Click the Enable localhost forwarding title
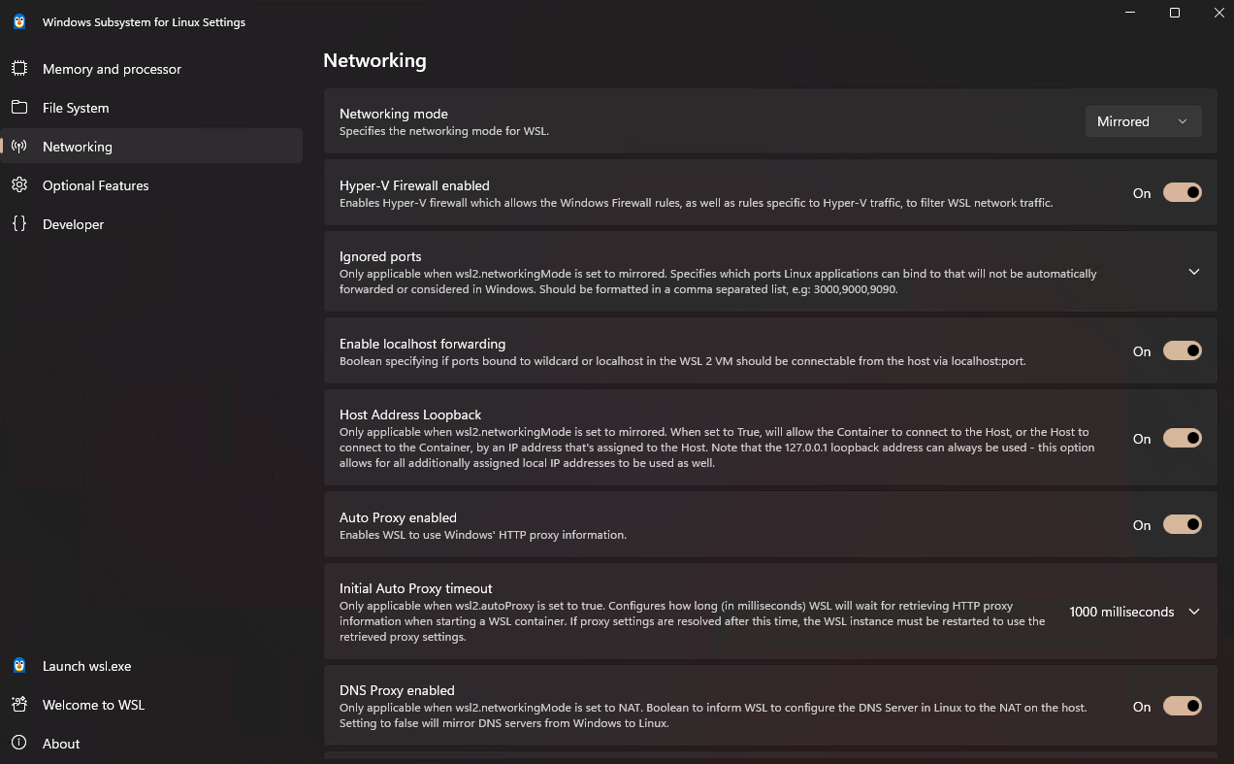1234x764 pixels. pos(422,344)
